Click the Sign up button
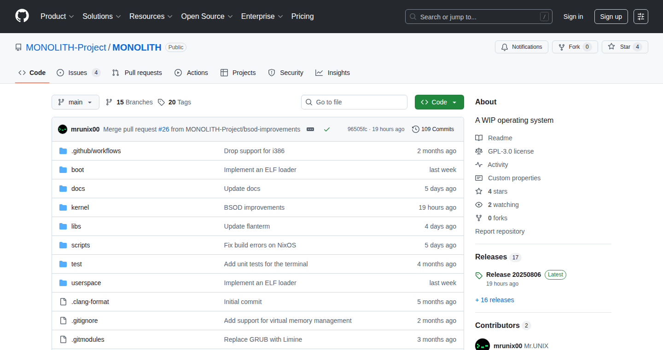The height and width of the screenshot is (350, 663). pyautogui.click(x=611, y=17)
